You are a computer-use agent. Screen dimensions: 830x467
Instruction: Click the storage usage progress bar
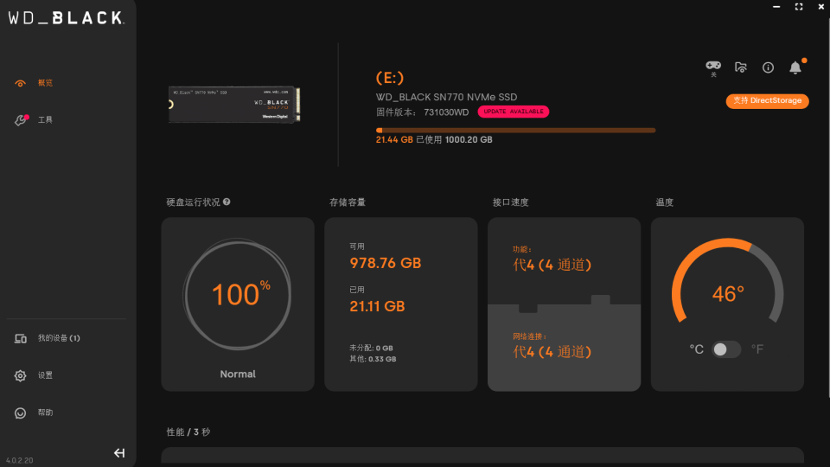(515, 131)
